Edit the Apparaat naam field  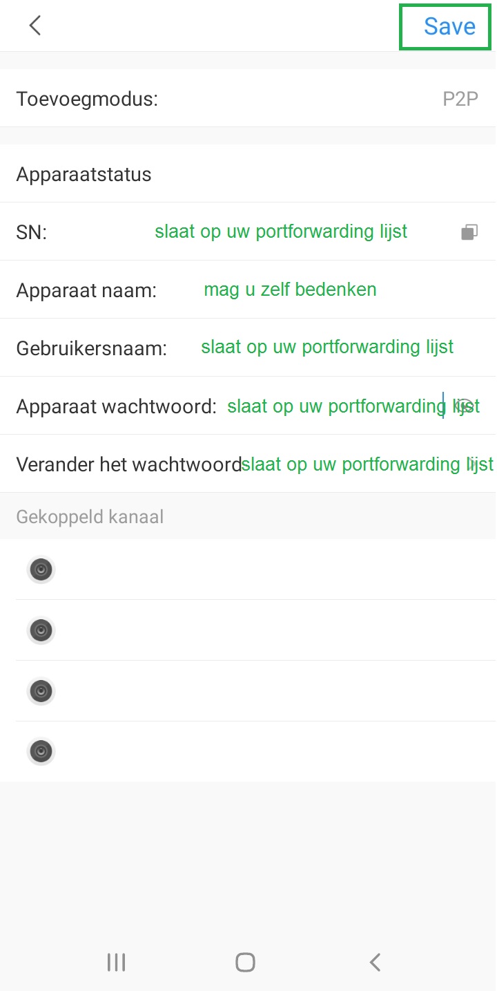290,290
